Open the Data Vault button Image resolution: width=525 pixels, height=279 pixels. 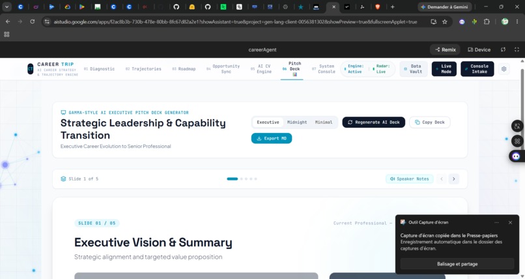click(x=414, y=69)
